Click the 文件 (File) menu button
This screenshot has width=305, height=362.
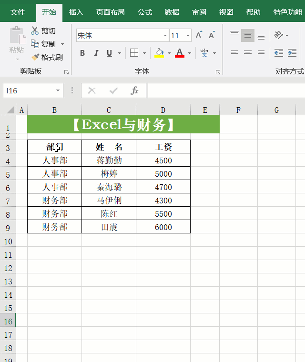pyautogui.click(x=18, y=12)
